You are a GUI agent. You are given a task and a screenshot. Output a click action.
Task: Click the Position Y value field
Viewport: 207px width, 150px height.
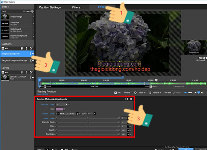point(73,114)
